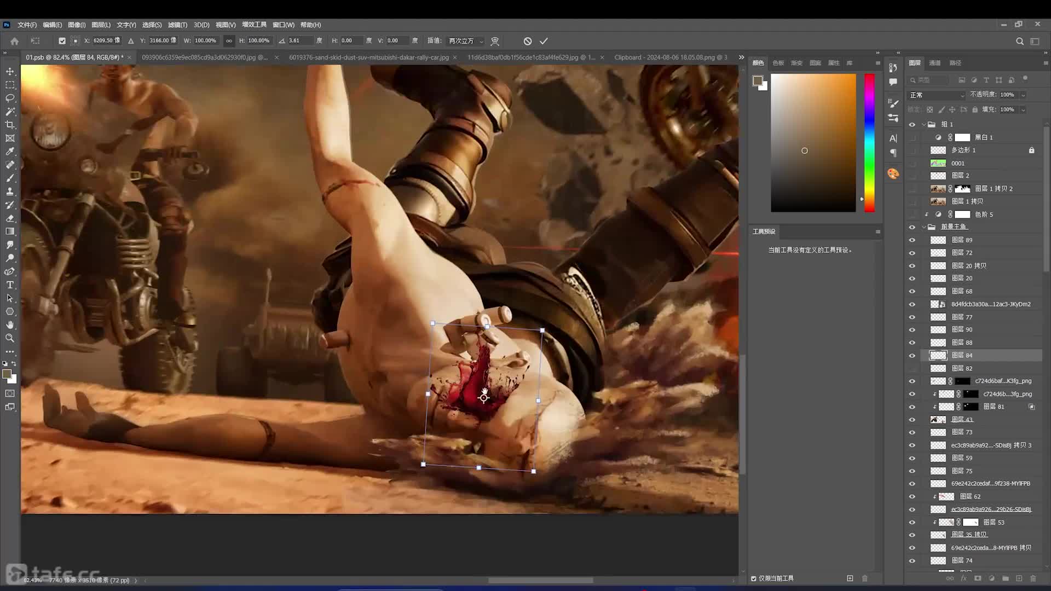Switch to the Clipboard document tab
Viewport: 1051px width, 591px height.
pyautogui.click(x=671, y=57)
